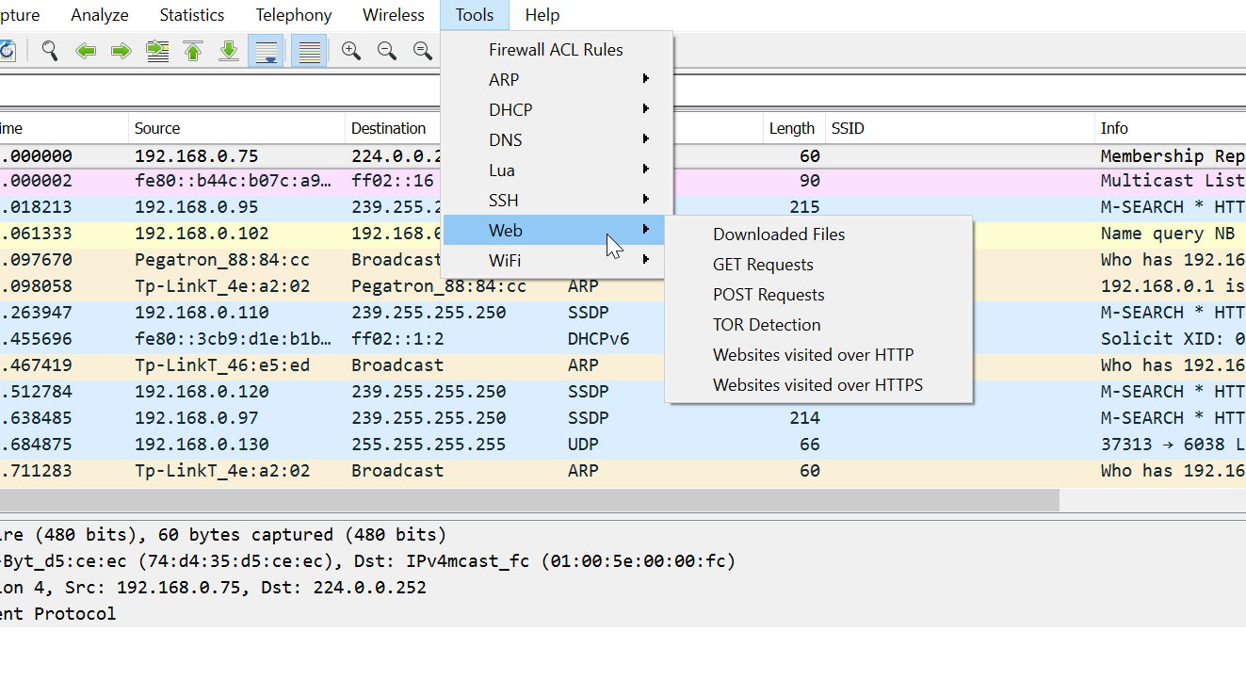Expand the WiFi tools submenu
The width and height of the screenshot is (1246, 680).
[505, 260]
